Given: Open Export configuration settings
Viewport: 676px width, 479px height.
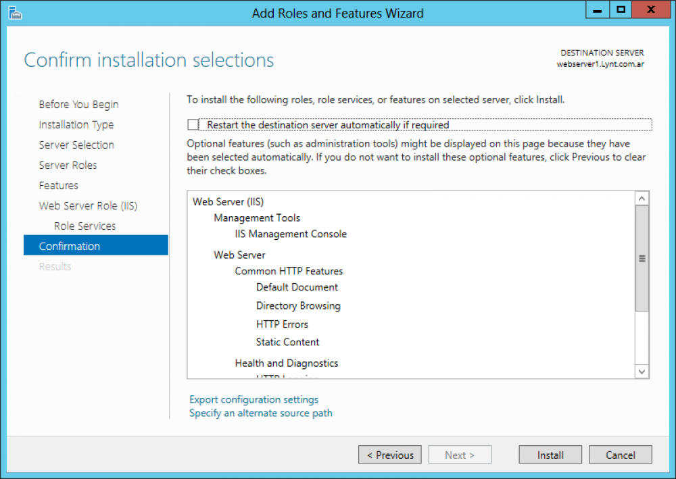Looking at the screenshot, I should tap(253, 399).
